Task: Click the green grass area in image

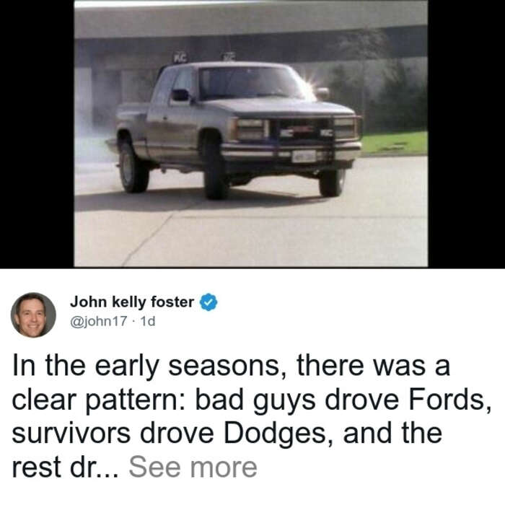Action: [x=395, y=143]
